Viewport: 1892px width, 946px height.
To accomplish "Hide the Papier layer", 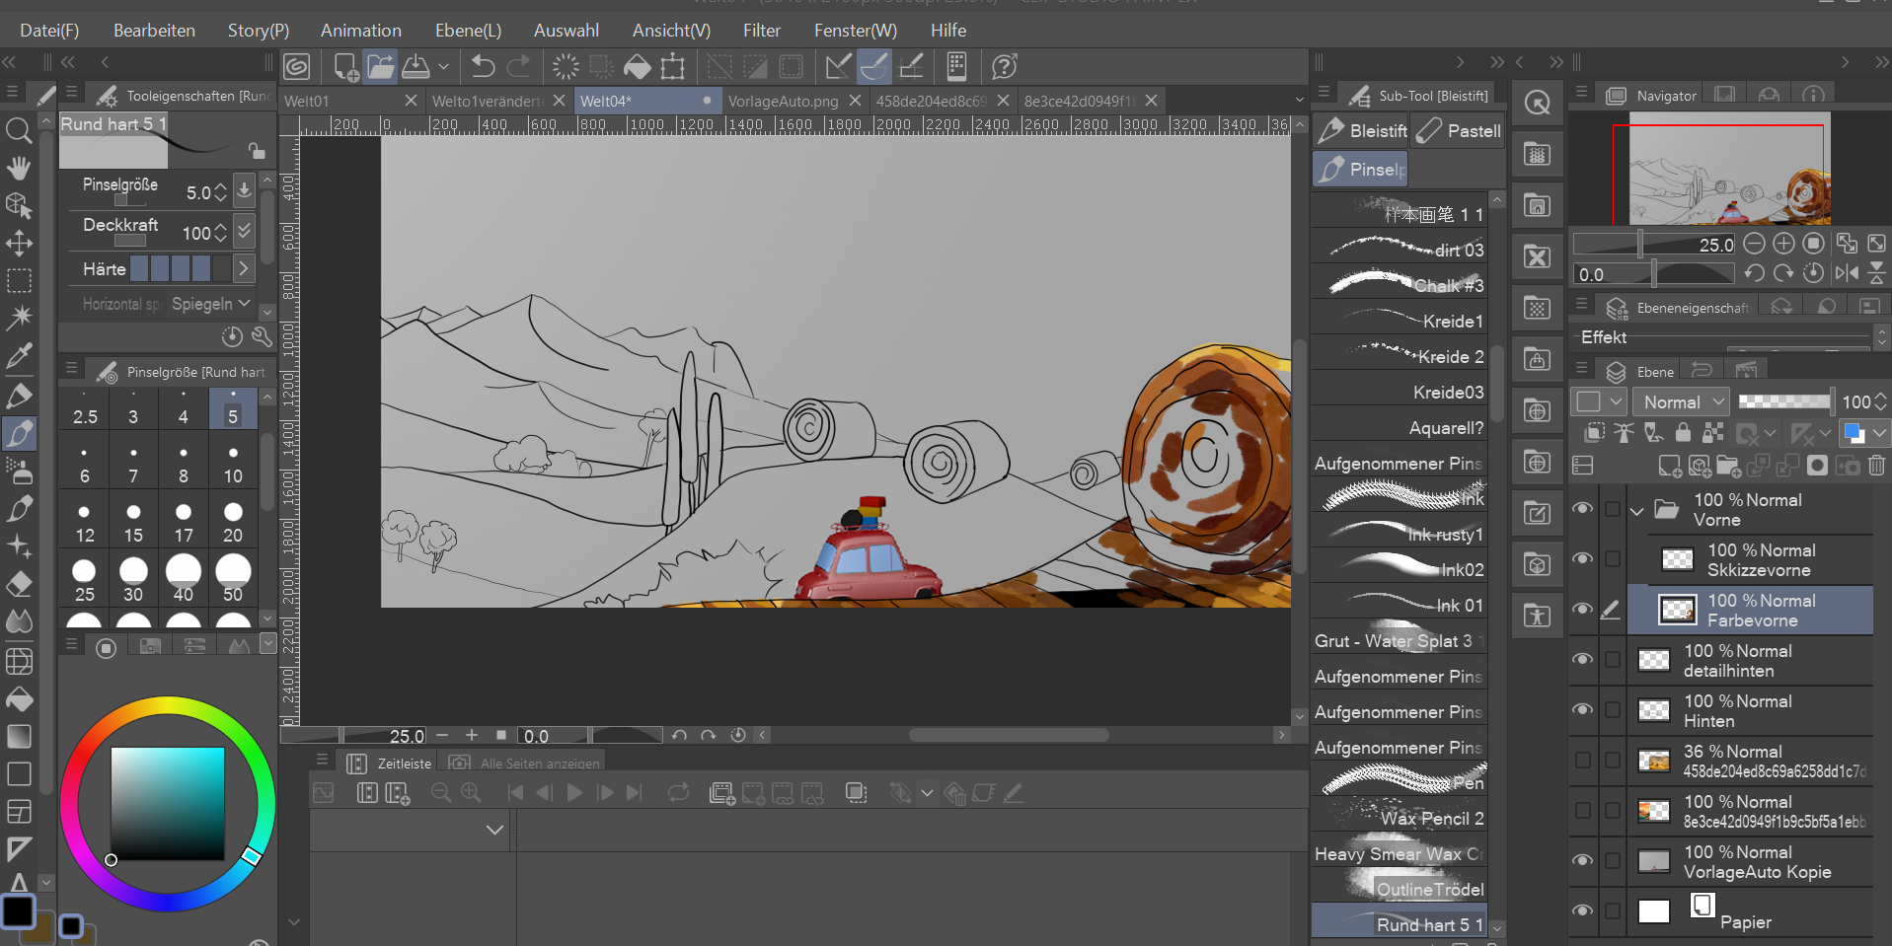I will click(x=1582, y=911).
